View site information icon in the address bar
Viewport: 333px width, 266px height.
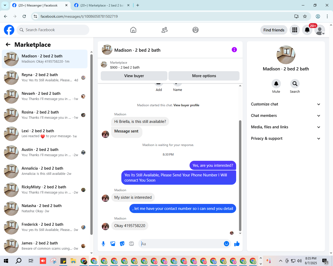(x=35, y=16)
